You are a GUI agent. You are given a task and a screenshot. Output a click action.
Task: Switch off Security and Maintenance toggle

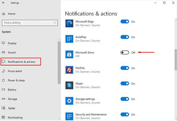(x=125, y=115)
